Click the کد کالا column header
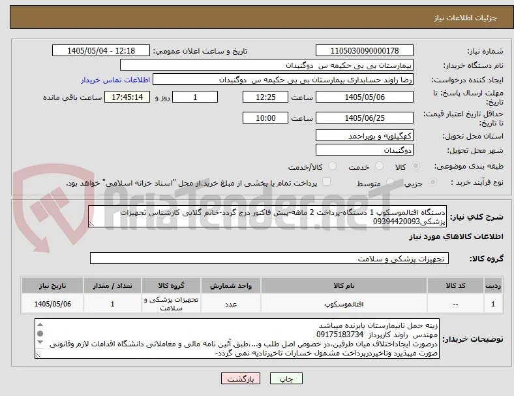Viewport: 514px width, 396px height. [456, 286]
